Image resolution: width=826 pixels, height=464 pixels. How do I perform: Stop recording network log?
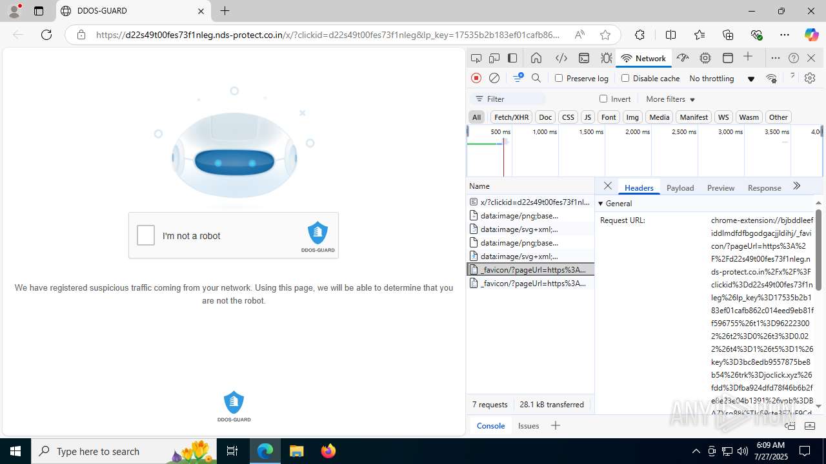[x=476, y=78]
